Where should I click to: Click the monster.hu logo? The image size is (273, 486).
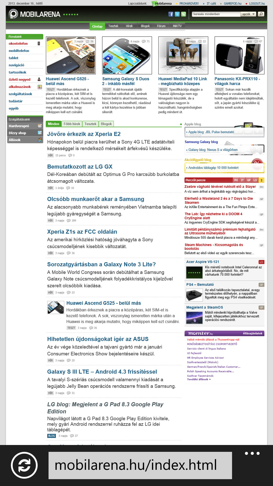(200, 333)
